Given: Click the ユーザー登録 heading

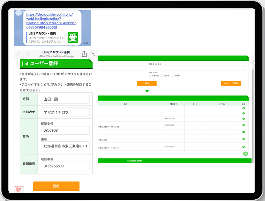Looking at the screenshot, I should 44,63.
